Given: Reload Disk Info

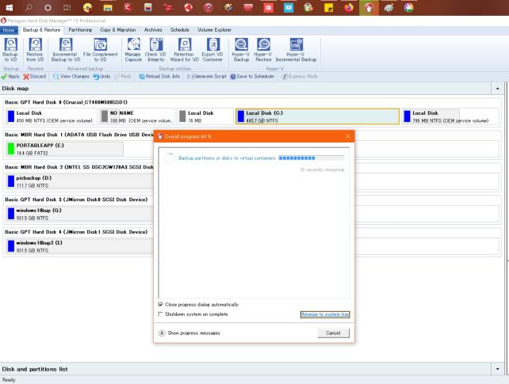Looking at the screenshot, I should pos(159,77).
